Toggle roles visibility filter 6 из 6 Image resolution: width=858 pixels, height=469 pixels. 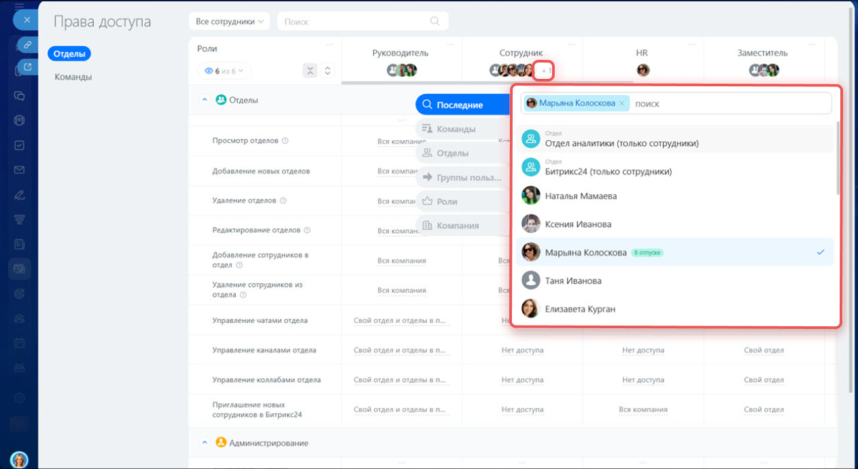tap(224, 71)
